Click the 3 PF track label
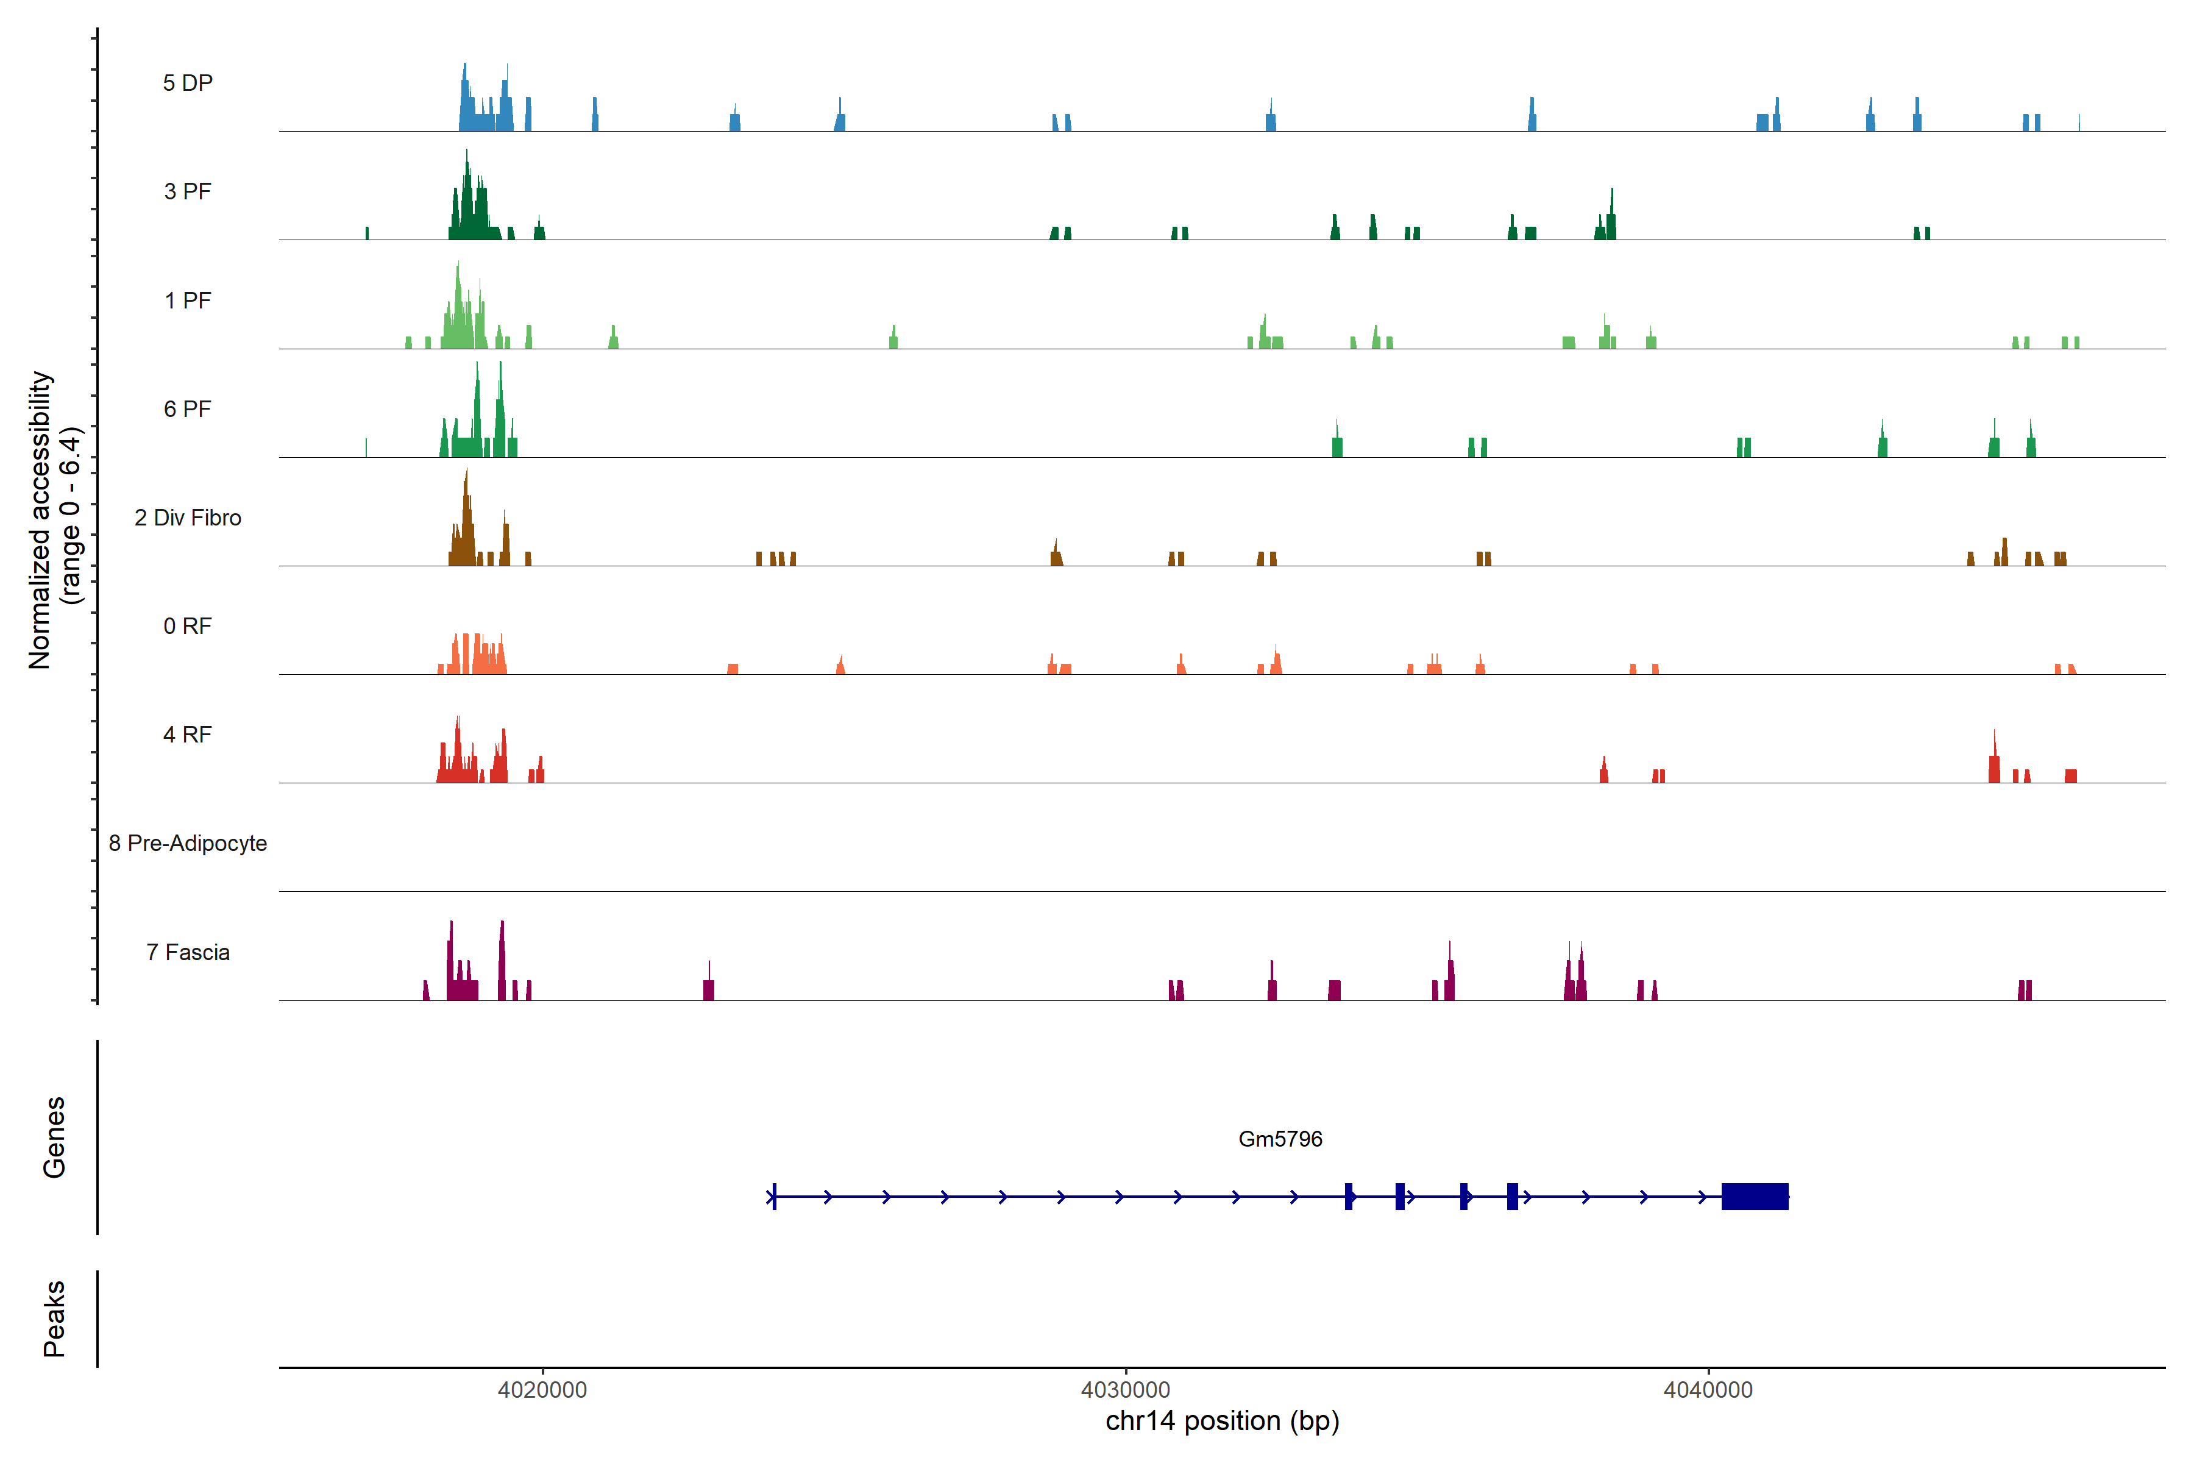The width and height of the screenshot is (2194, 1463). point(188,191)
